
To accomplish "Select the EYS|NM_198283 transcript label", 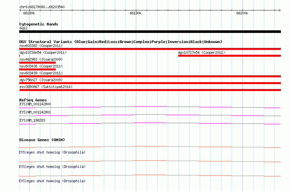I will click(32, 120).
